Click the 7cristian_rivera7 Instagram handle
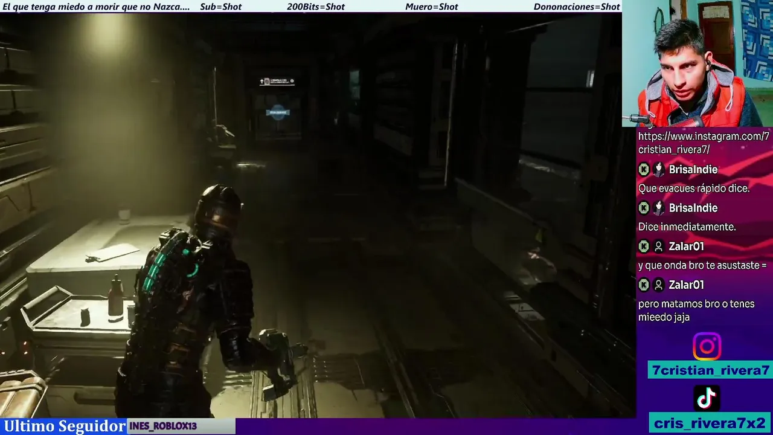The width and height of the screenshot is (773, 435). (x=710, y=370)
